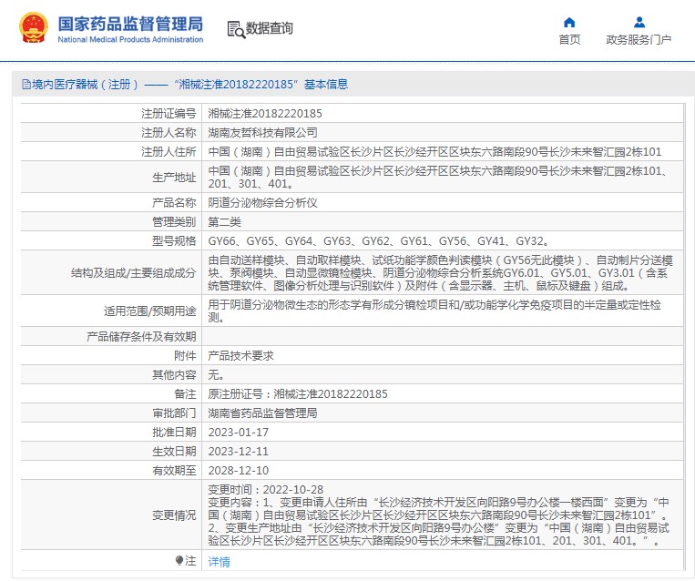Click the 有效期至 row label

click(x=174, y=470)
